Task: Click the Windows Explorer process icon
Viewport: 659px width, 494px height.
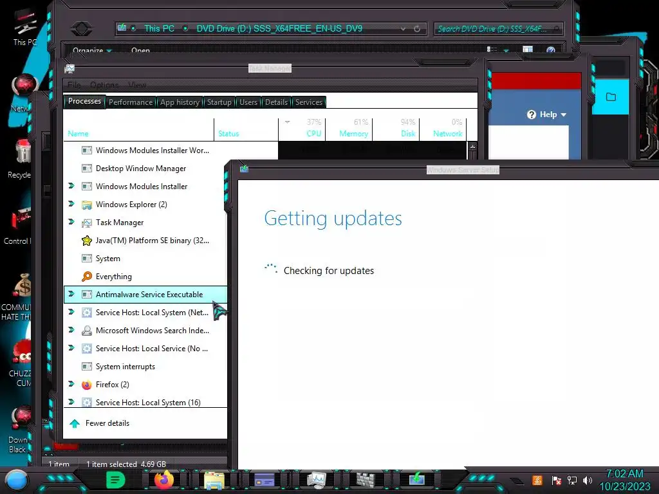Action: [87, 205]
